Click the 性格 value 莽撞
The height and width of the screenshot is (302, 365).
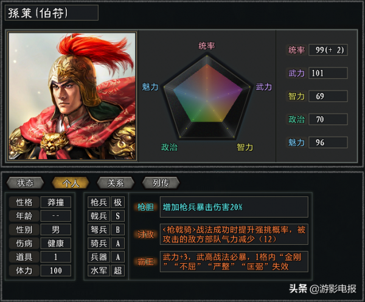click(x=56, y=202)
